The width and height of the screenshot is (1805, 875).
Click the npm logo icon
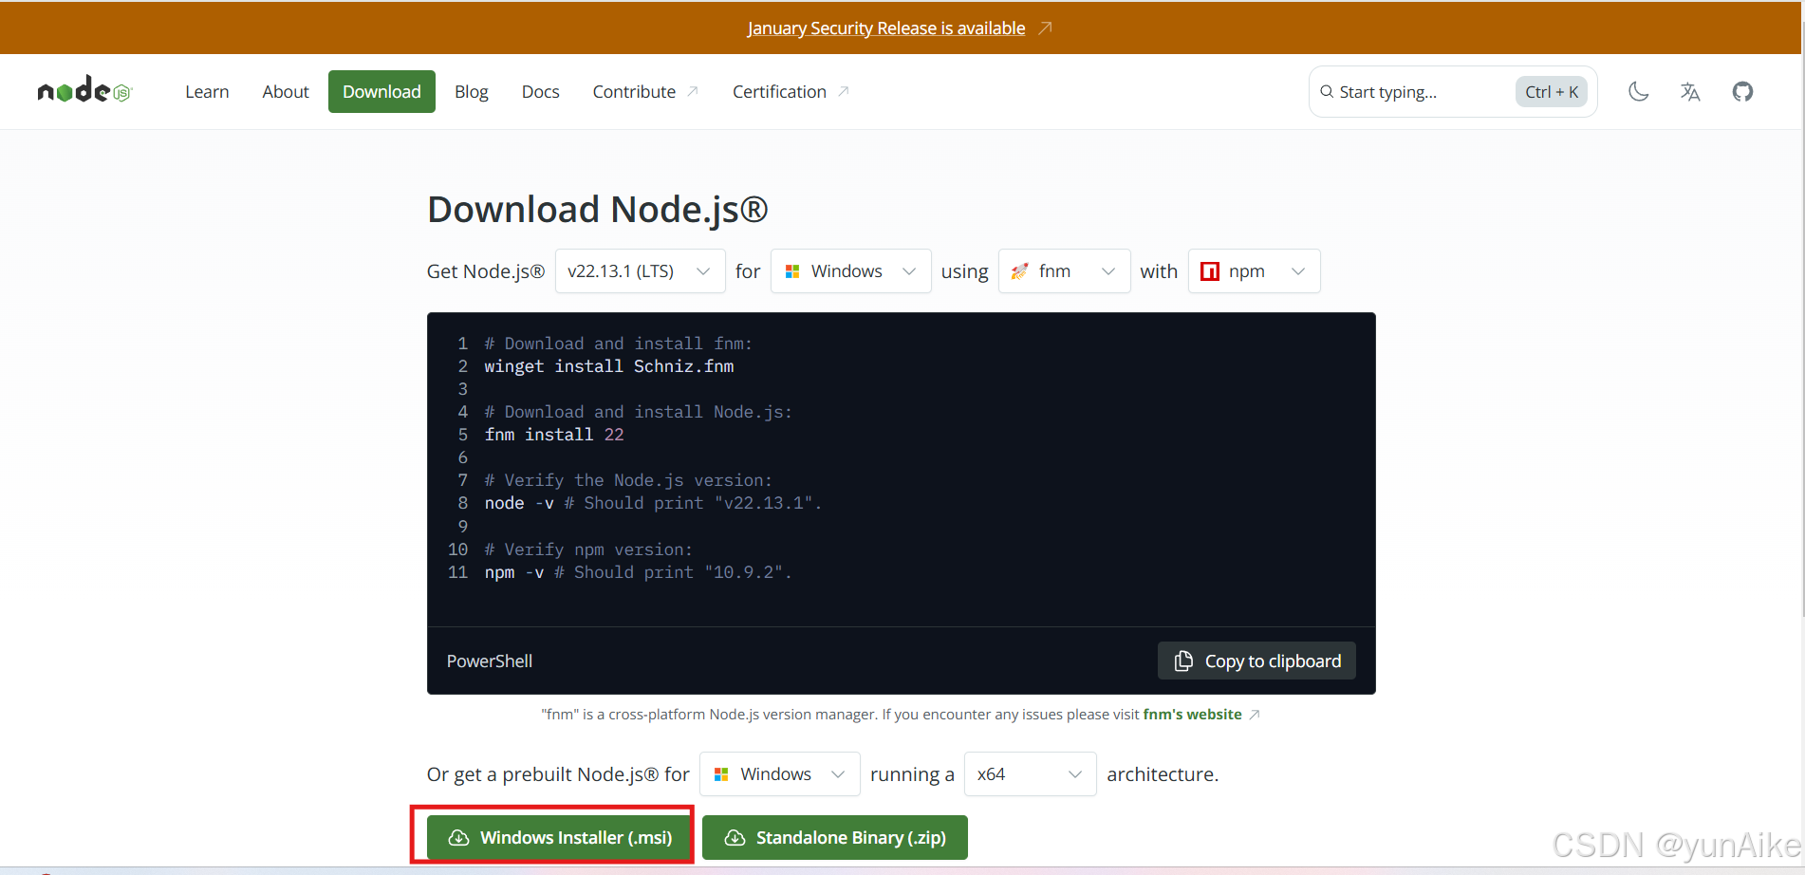click(x=1209, y=271)
